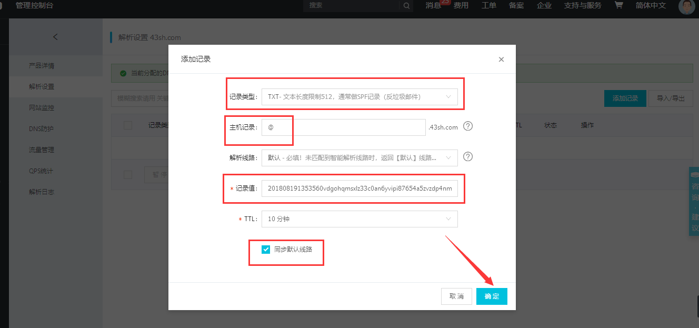Open 企业 in the top bar
The image size is (699, 328).
click(544, 5)
